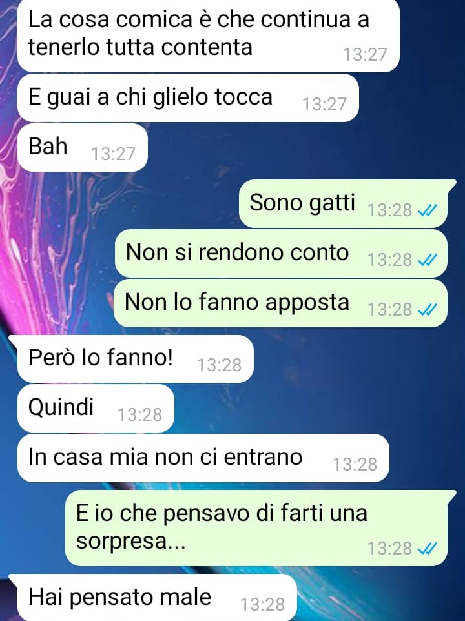
Task: Tap the 'Bah' message bubble
Action: (83, 147)
